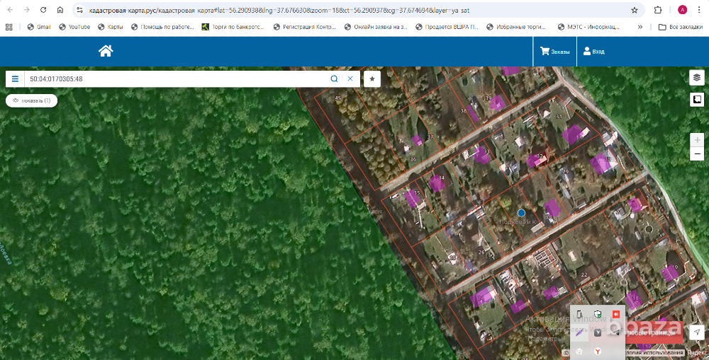Open the map layers selector
709x360 pixels.
coord(697,78)
